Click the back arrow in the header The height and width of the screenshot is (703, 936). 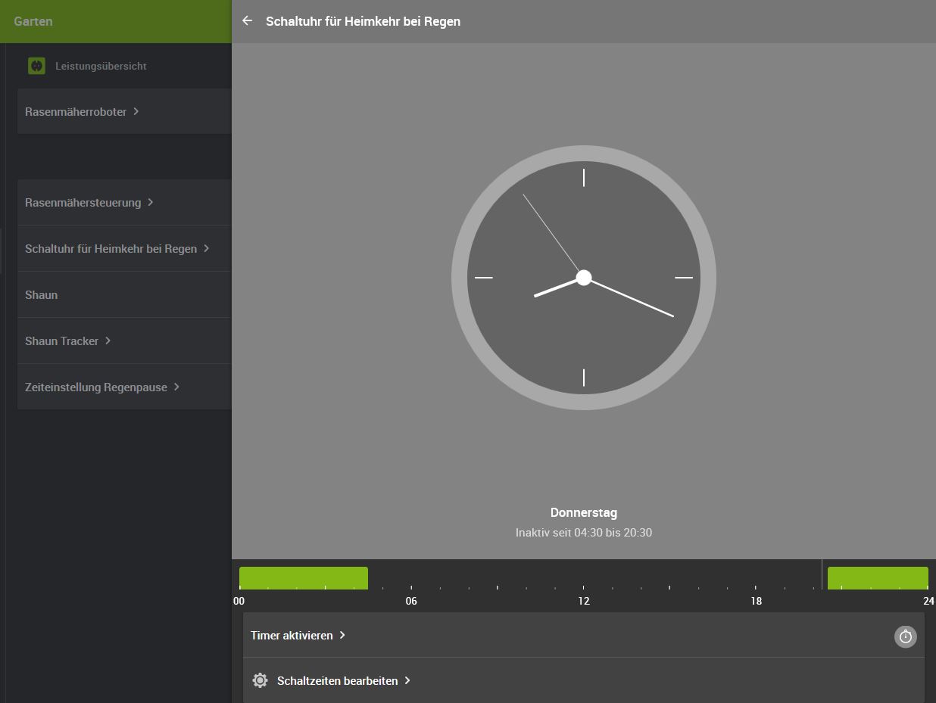[x=247, y=21]
